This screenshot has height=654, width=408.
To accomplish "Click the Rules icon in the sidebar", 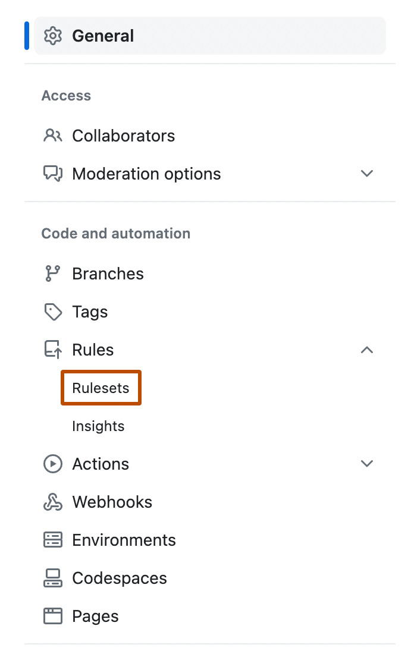I will coord(53,350).
